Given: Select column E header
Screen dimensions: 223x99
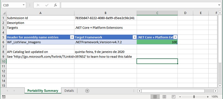Looking at the screenshot, I should tap(201, 13).
